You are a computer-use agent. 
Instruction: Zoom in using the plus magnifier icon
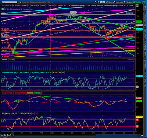[x=5, y=135]
